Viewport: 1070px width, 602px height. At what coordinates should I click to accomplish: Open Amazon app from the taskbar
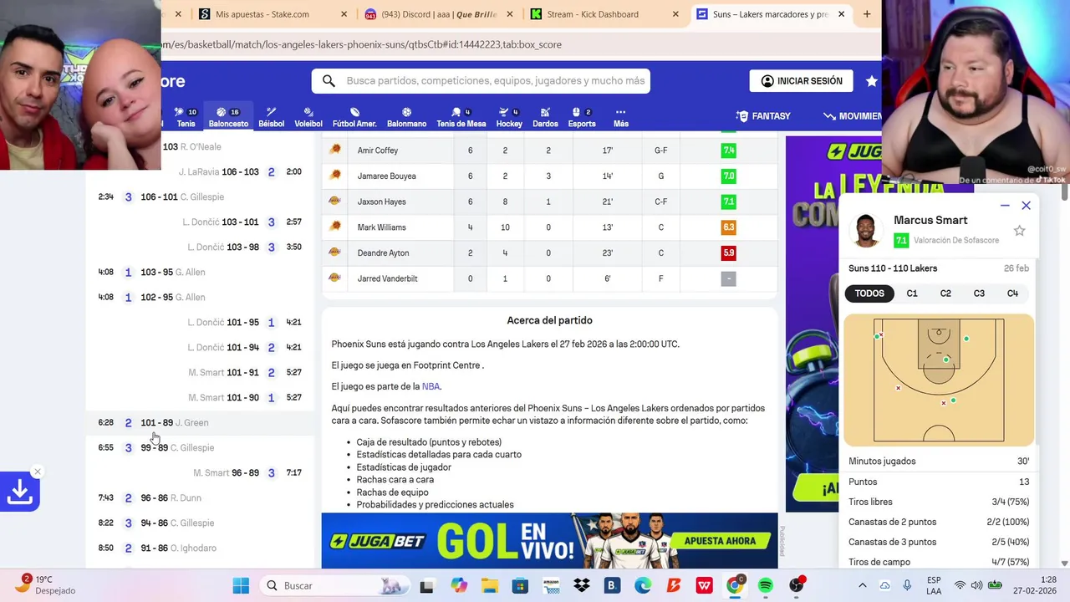[x=551, y=585]
